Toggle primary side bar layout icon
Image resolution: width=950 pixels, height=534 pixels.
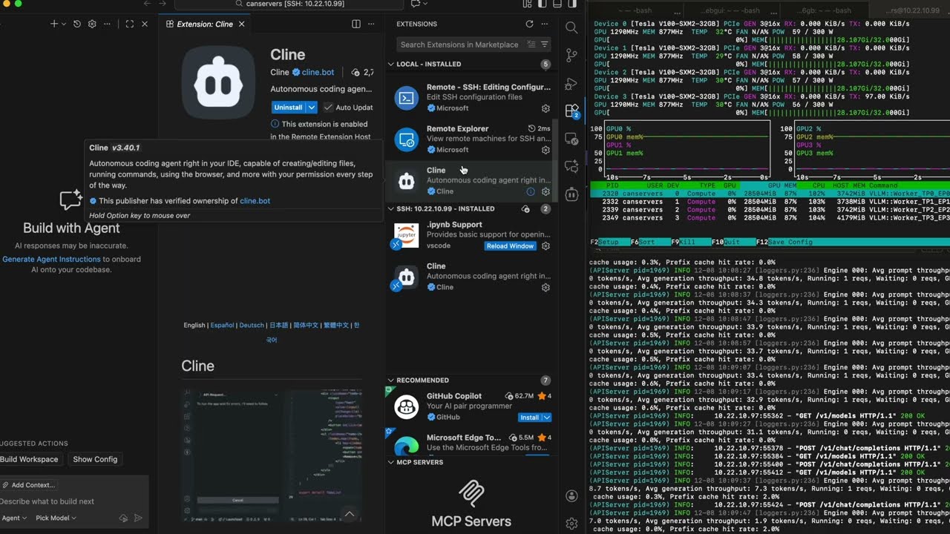click(x=543, y=4)
